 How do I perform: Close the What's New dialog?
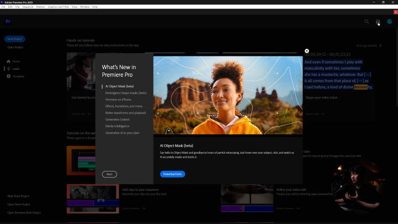click(307, 51)
